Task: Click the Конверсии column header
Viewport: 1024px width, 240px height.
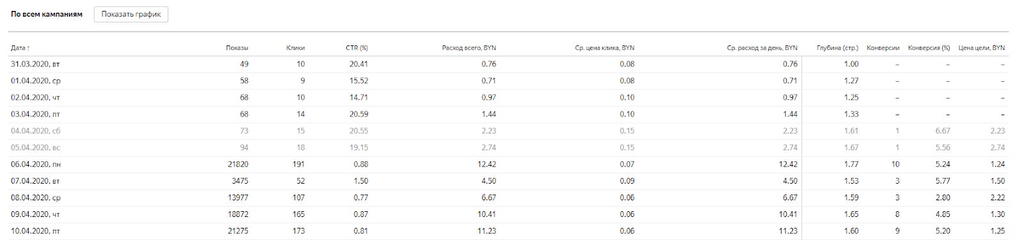Action: click(883, 48)
